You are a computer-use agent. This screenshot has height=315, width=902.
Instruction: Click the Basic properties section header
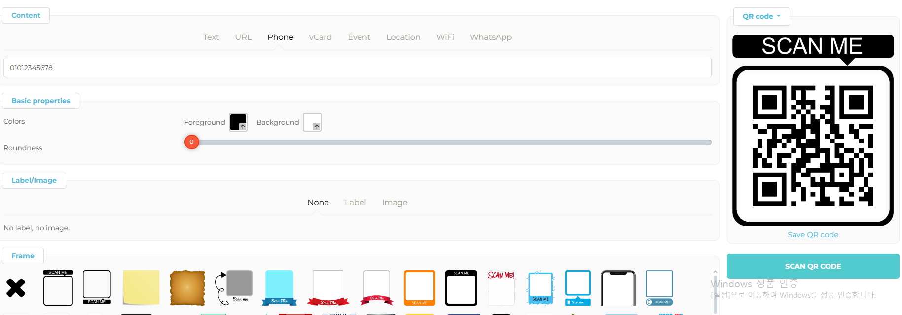(x=41, y=101)
